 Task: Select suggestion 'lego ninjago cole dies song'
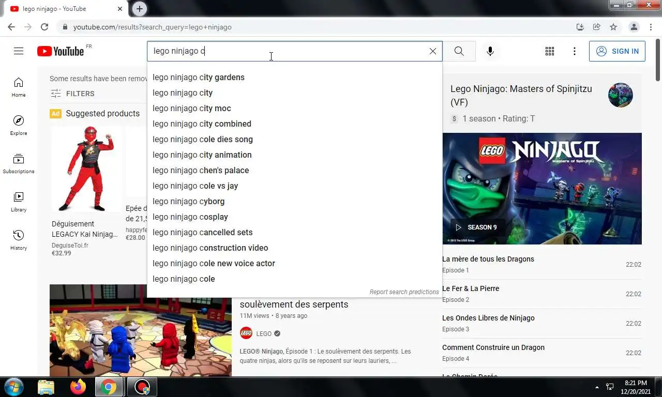[295, 140]
